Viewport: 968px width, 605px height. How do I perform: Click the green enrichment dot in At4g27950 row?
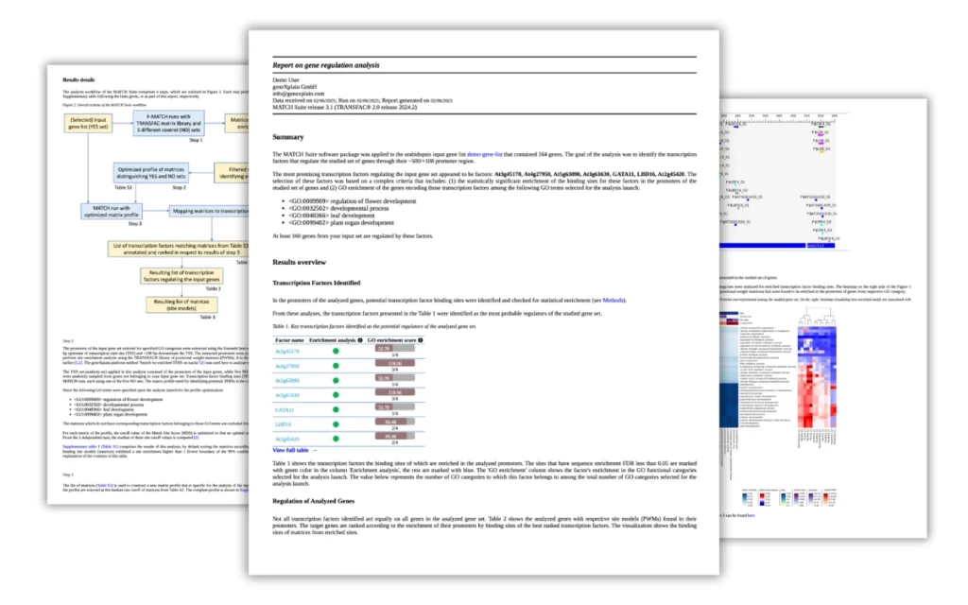[336, 366]
